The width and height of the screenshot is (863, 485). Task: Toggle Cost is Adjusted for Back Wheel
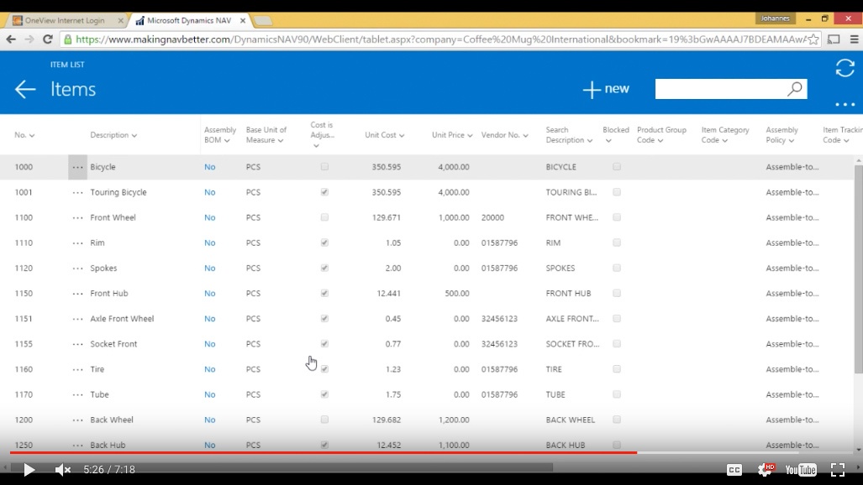[324, 420]
